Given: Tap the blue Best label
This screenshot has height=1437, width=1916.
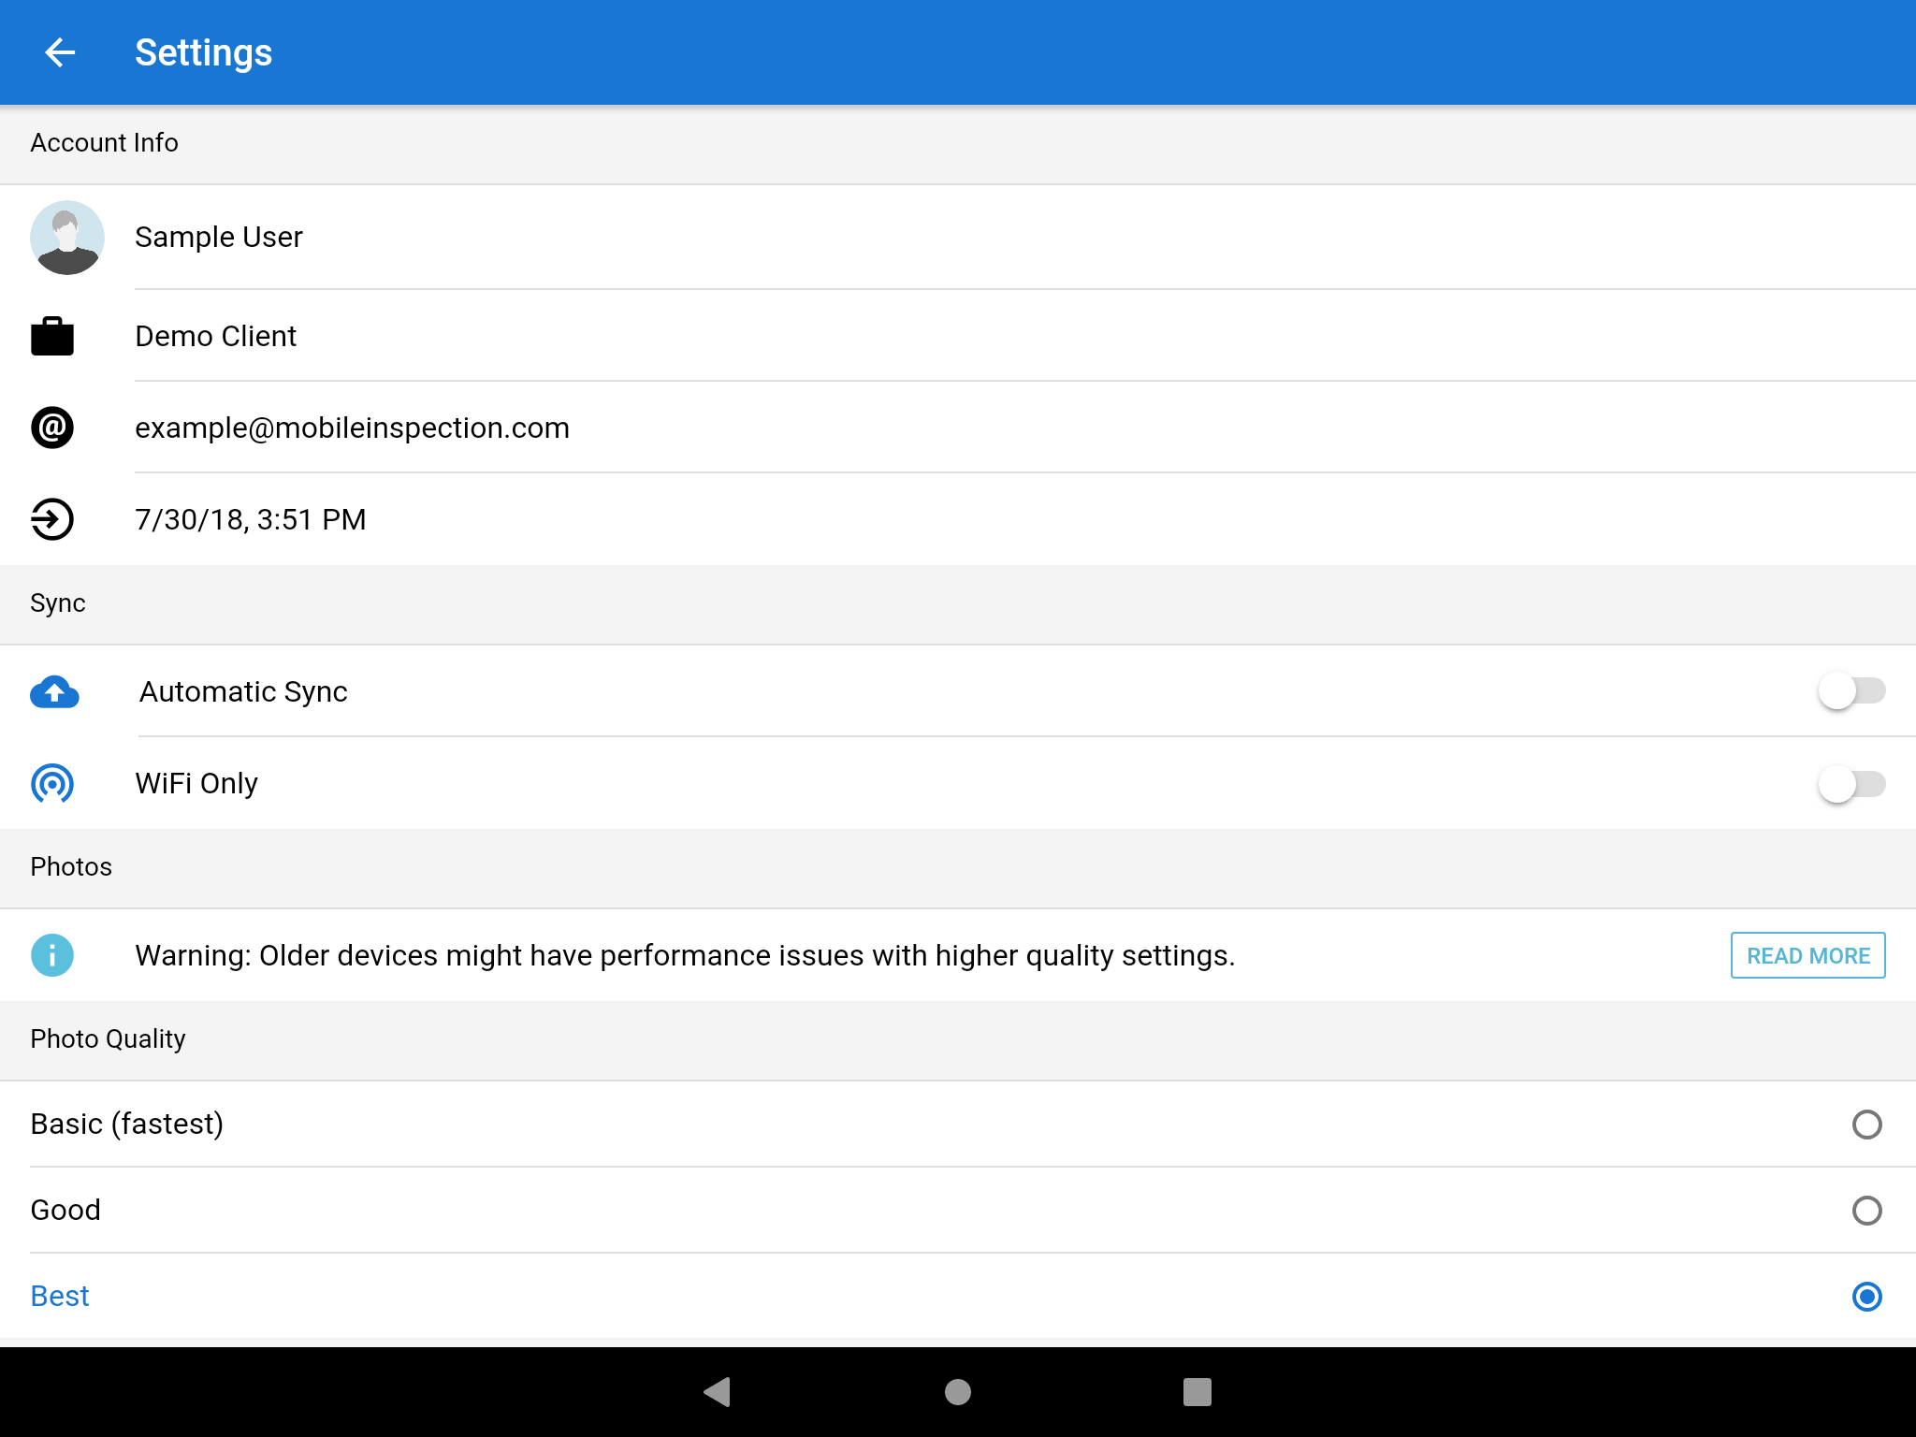Looking at the screenshot, I should coord(60,1296).
